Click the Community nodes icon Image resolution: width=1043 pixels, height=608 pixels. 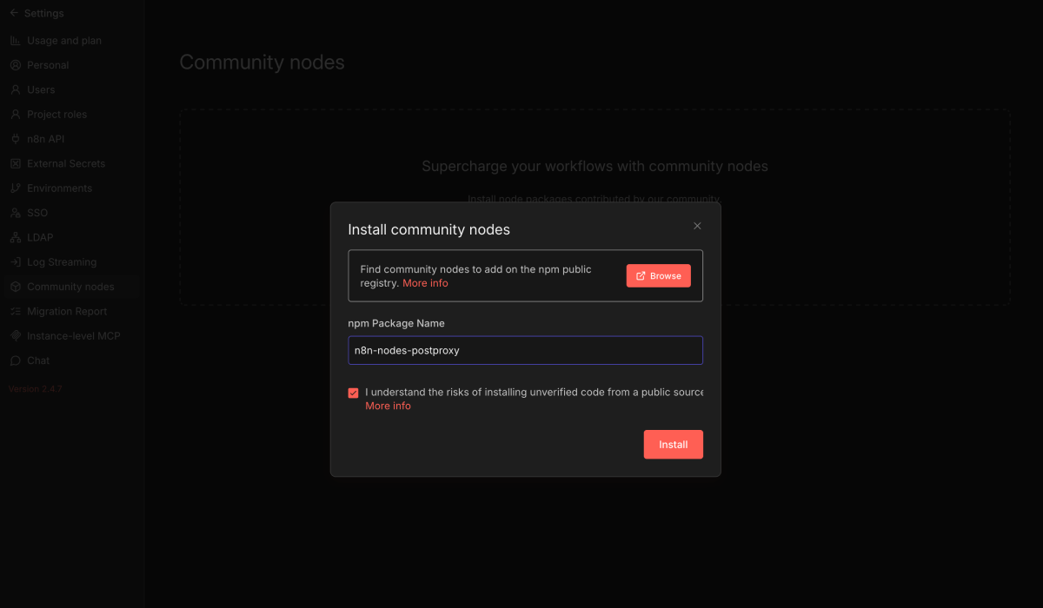(x=15, y=286)
